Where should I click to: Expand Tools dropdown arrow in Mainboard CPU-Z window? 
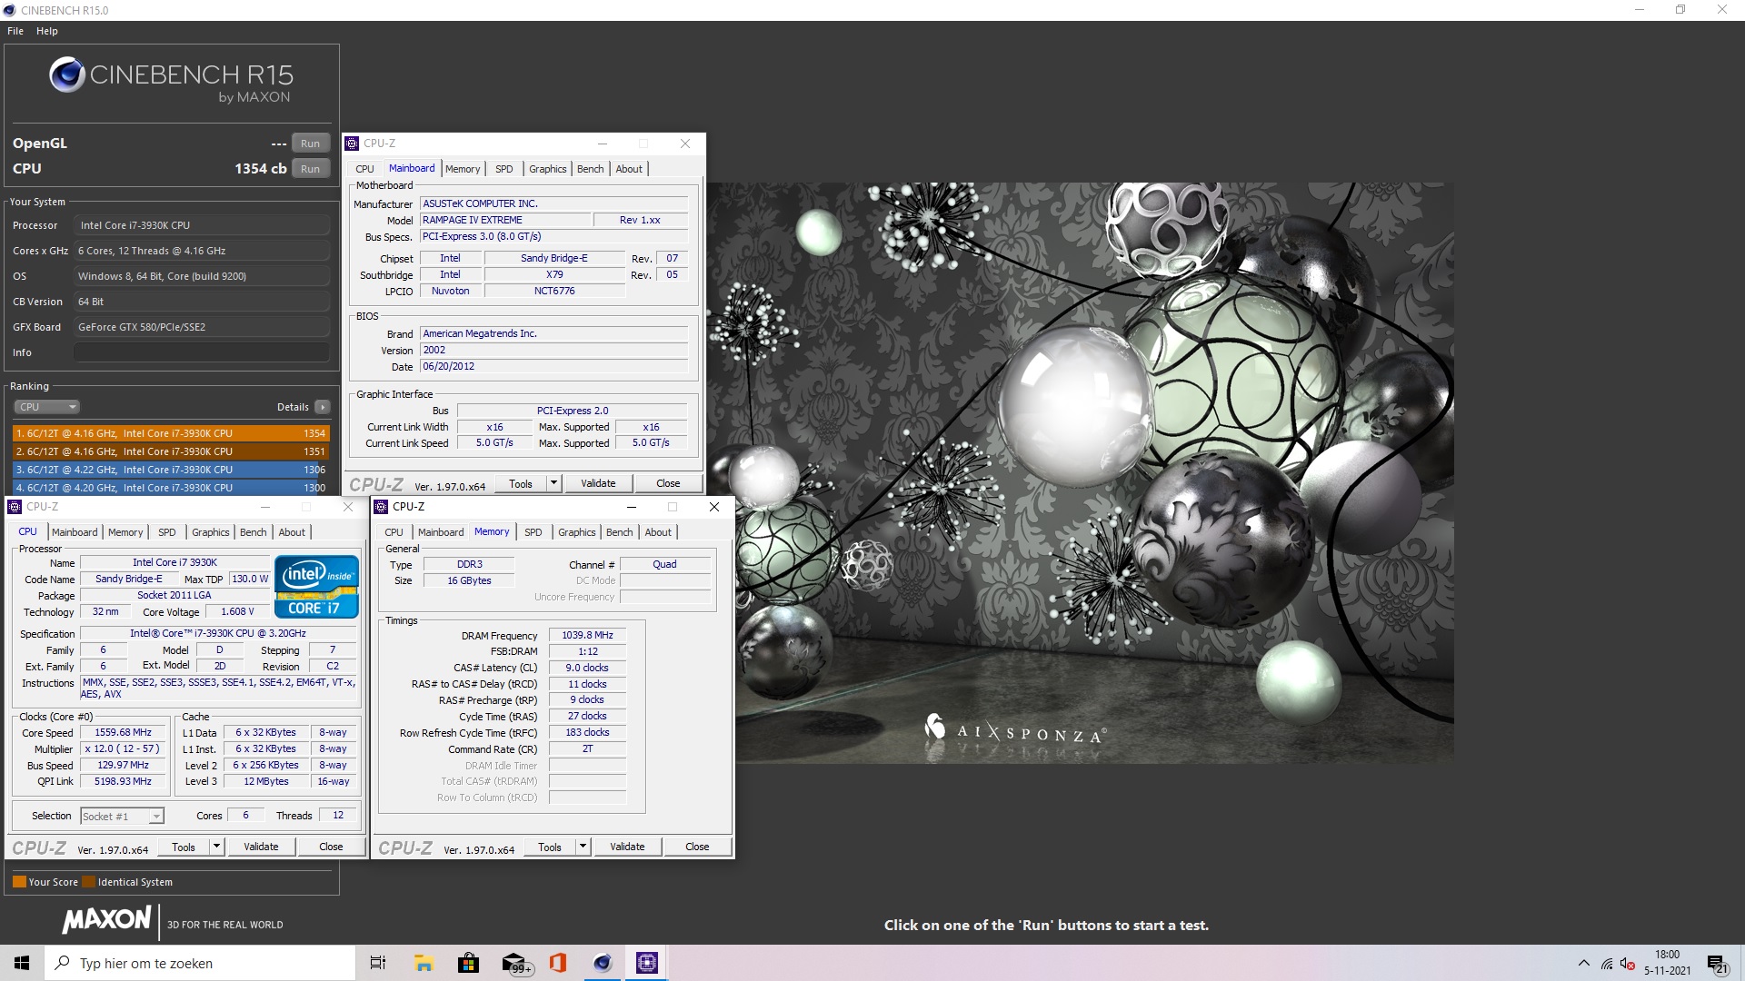tap(553, 483)
